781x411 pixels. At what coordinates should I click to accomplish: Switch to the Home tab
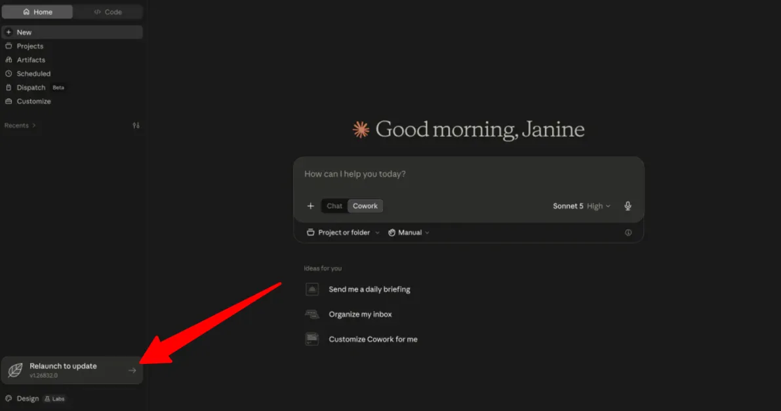pyautogui.click(x=37, y=12)
